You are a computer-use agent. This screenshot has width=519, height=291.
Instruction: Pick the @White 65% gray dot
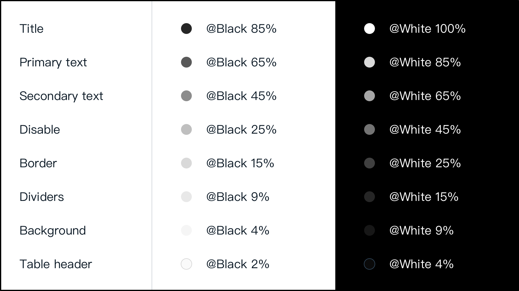point(370,96)
